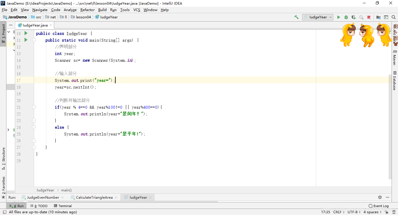This screenshot has height=215, width=398.
Task: Open the Navigate menu
Action: click(x=40, y=10)
